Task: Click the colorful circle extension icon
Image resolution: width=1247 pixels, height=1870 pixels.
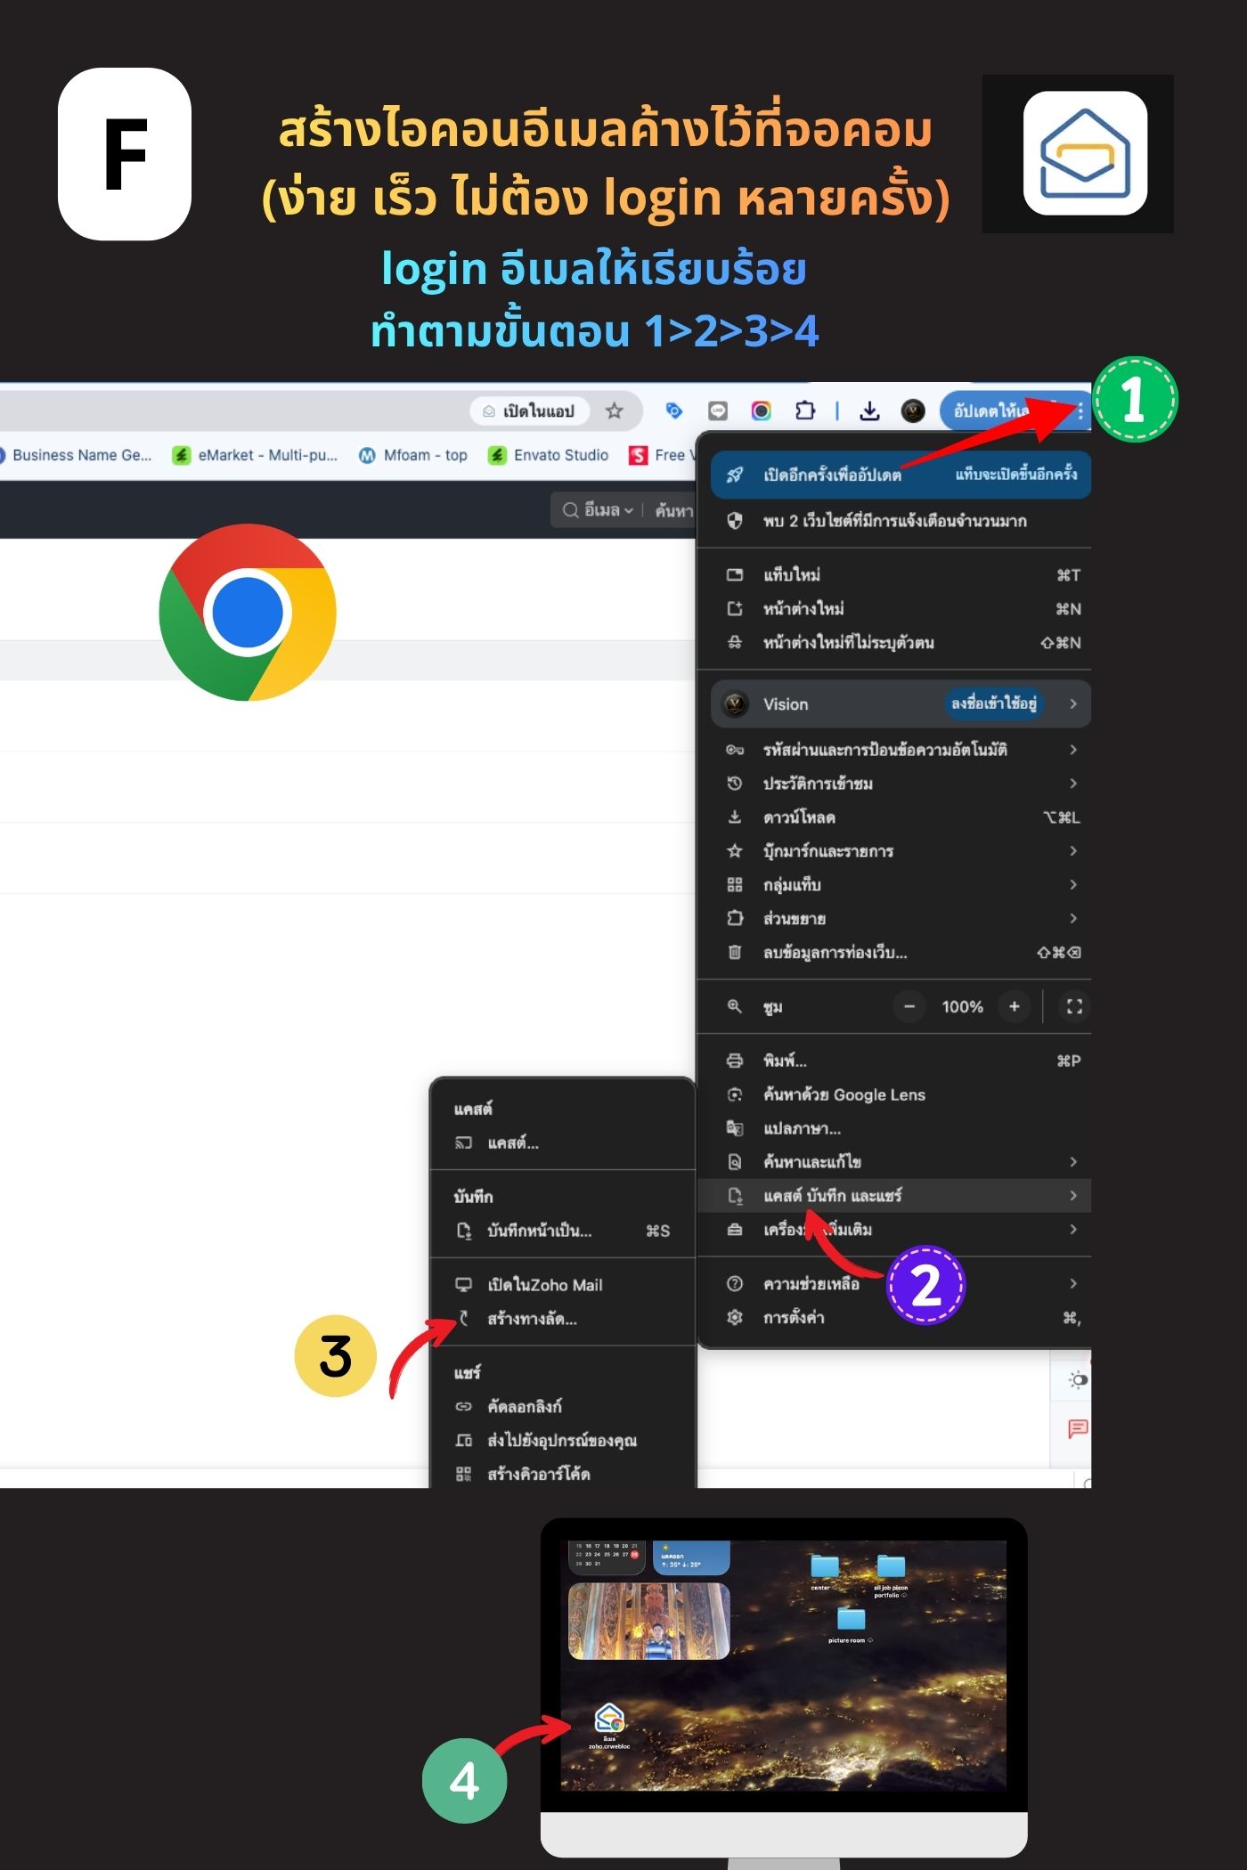Action: click(762, 411)
